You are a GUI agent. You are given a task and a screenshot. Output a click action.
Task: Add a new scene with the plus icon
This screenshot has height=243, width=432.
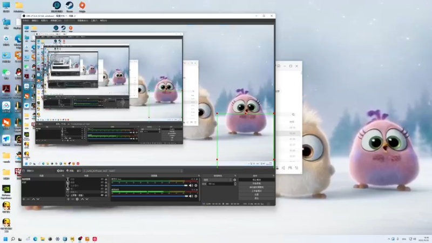[x=24, y=199]
